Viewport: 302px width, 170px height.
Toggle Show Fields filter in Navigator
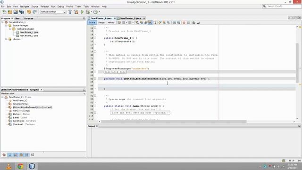tap(10, 155)
